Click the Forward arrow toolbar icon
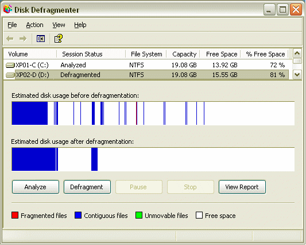Image resolution: width=306 pixels, height=245 pixels. tap(23, 39)
